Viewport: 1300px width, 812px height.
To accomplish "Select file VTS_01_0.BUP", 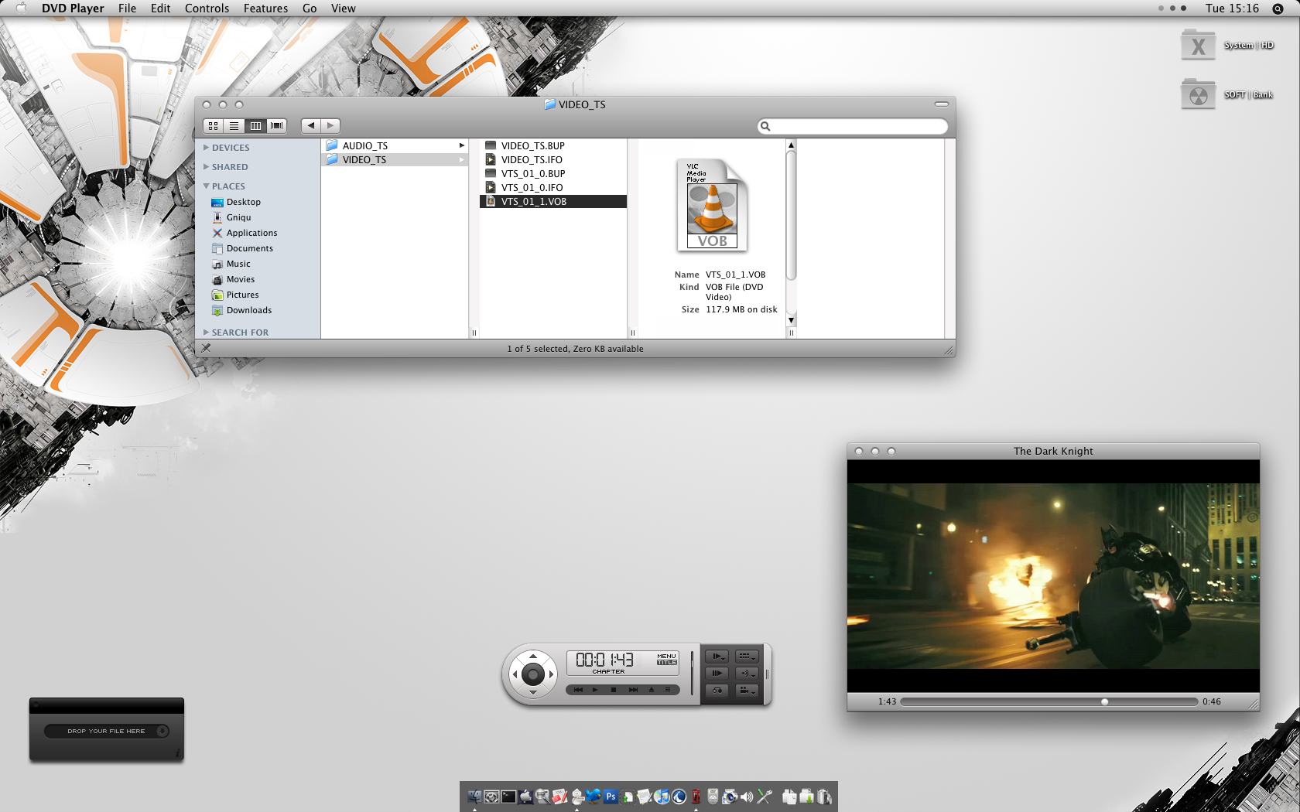I will [x=553, y=173].
